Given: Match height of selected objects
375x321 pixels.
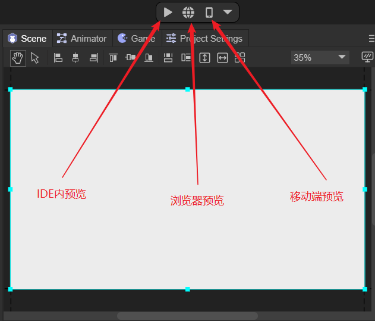Looking at the screenshot, I should (x=204, y=58).
